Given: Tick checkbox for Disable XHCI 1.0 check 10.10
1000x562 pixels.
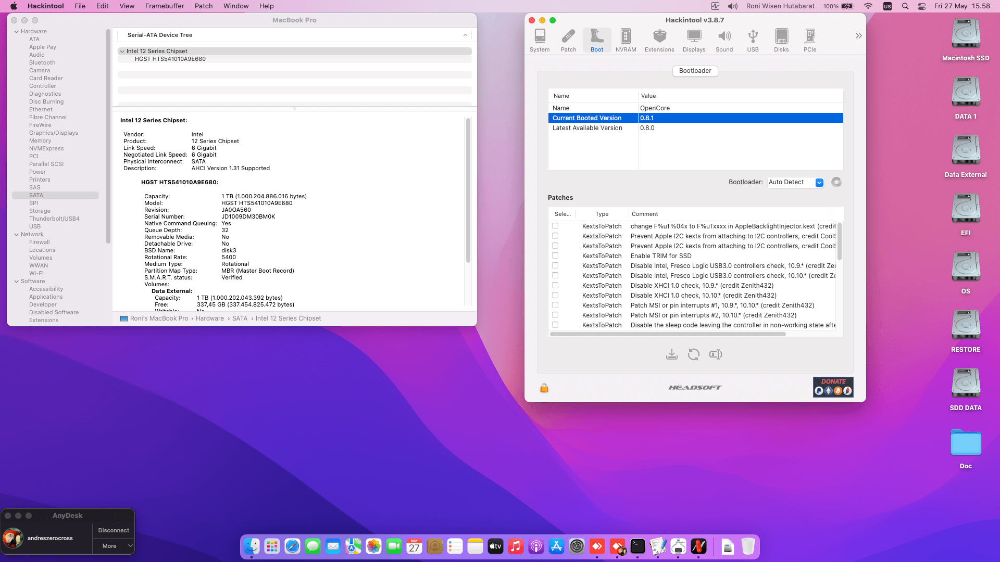Looking at the screenshot, I should pyautogui.click(x=555, y=296).
